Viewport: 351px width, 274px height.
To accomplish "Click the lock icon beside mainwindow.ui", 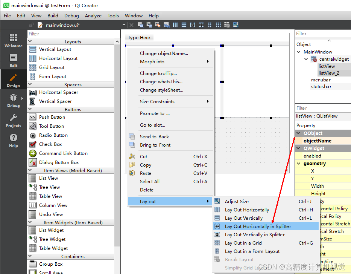I will [31, 25].
